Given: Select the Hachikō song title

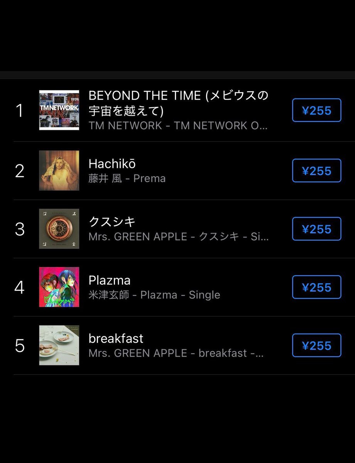Looking at the screenshot, I should 112,164.
